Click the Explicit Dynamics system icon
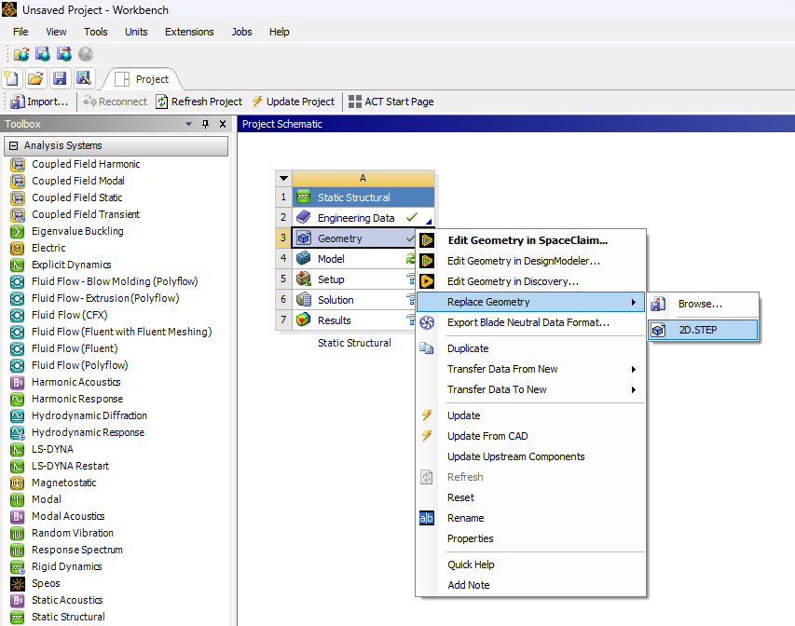Image resolution: width=795 pixels, height=626 pixels. (17, 265)
